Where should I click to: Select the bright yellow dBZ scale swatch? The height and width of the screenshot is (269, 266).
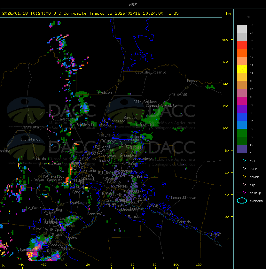pyautogui.click(x=242, y=69)
